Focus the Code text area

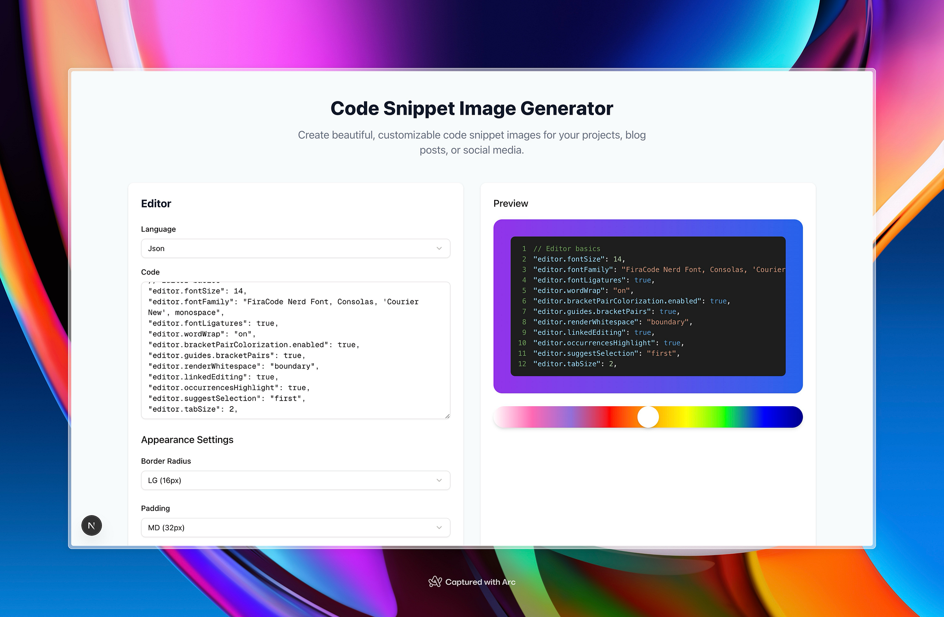[x=295, y=350]
